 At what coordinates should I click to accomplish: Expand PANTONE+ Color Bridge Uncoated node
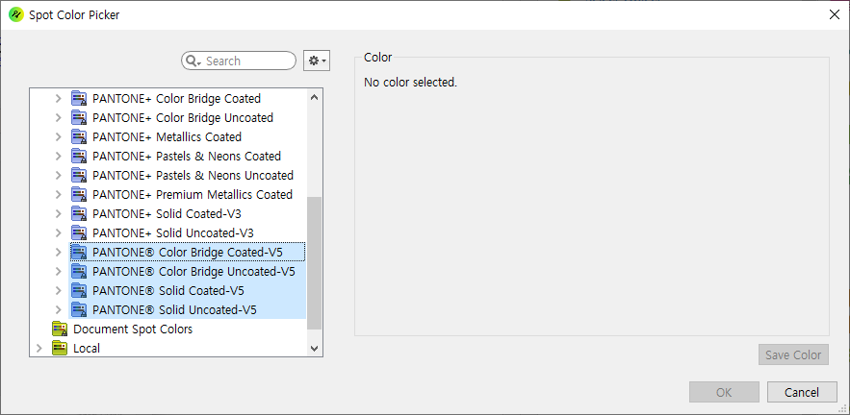[x=59, y=117]
